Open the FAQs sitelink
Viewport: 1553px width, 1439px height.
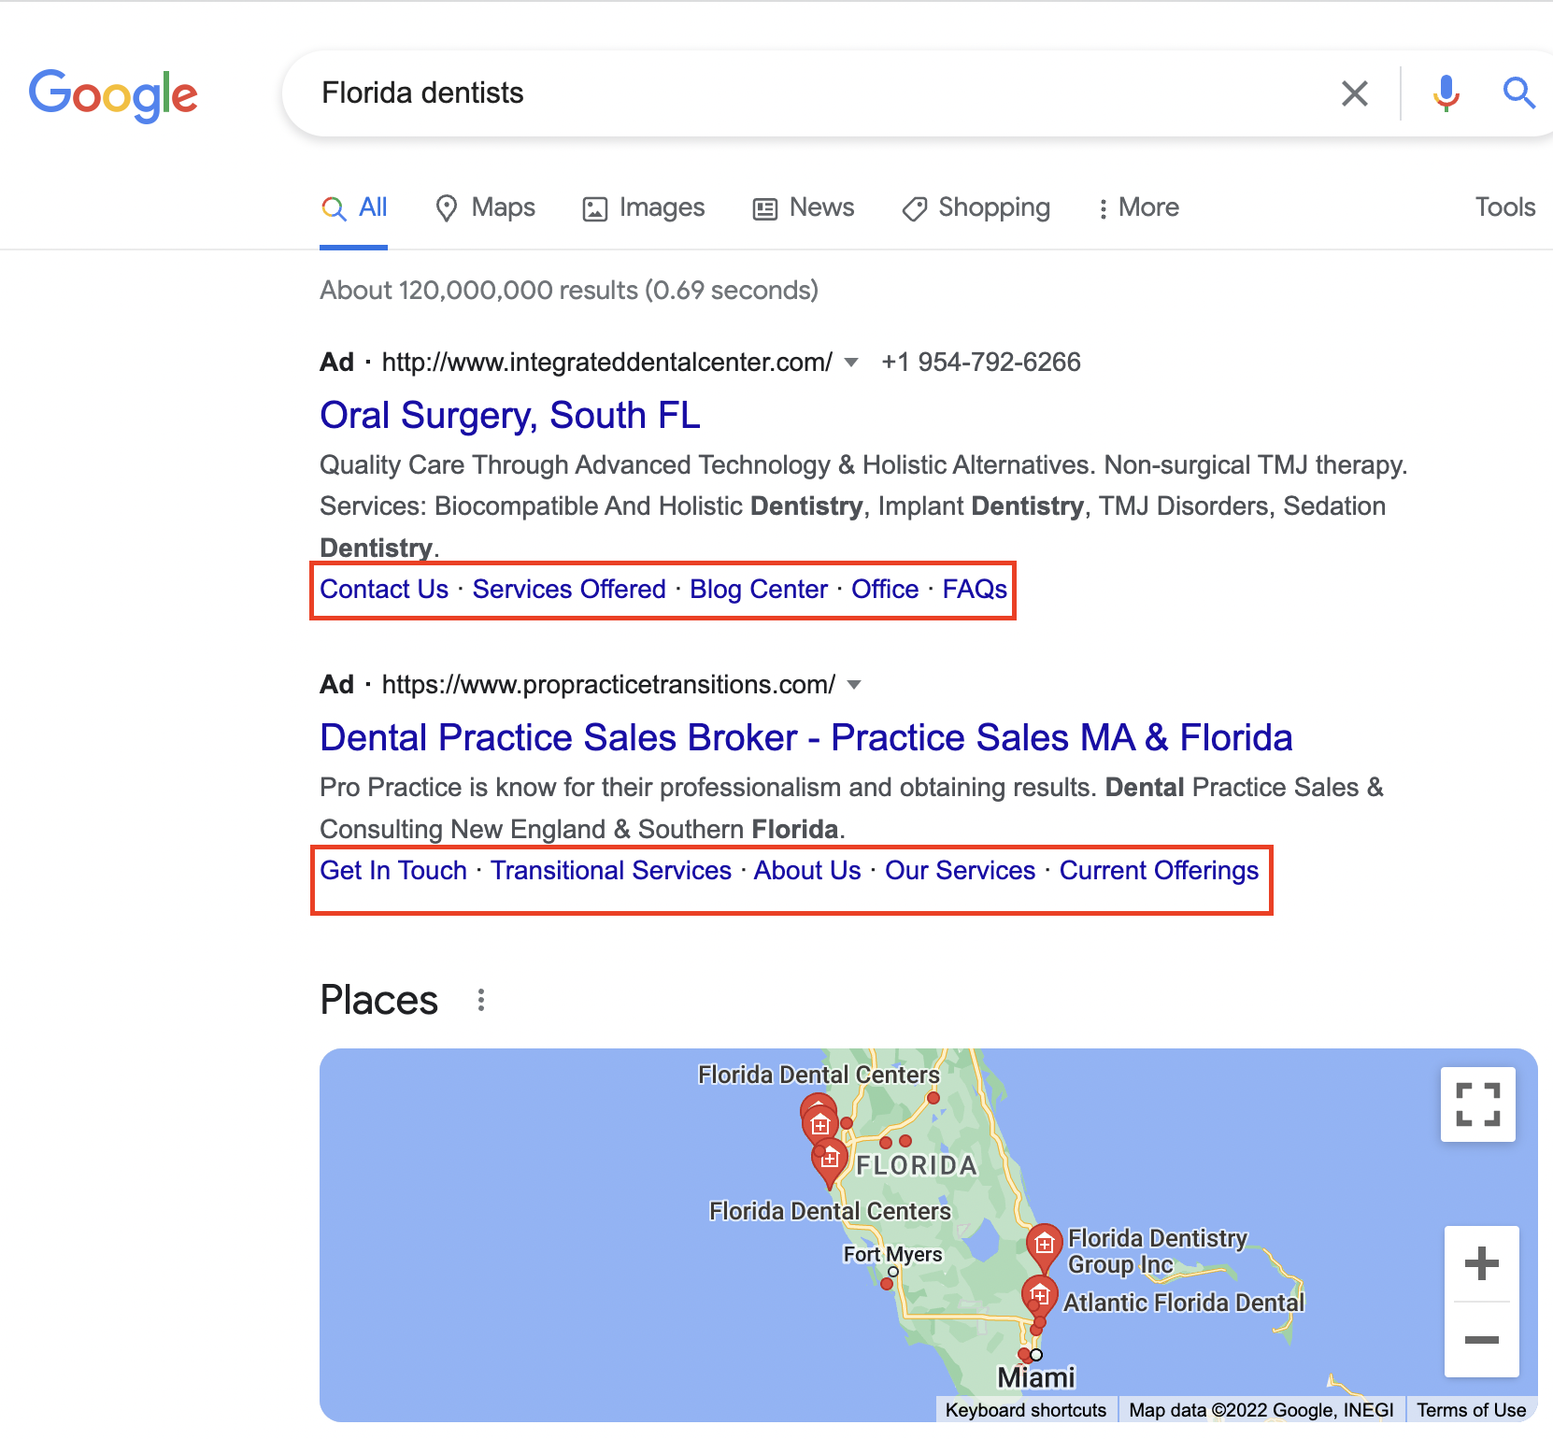pyautogui.click(x=975, y=590)
